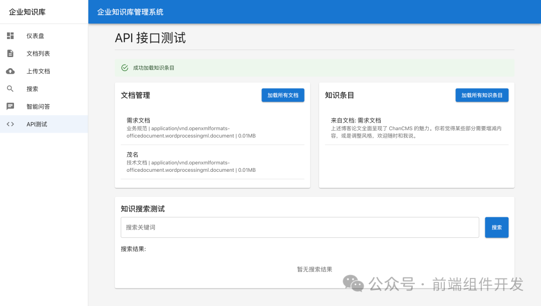Click the API 接口测试 page title
The height and width of the screenshot is (306, 541).
[151, 38]
